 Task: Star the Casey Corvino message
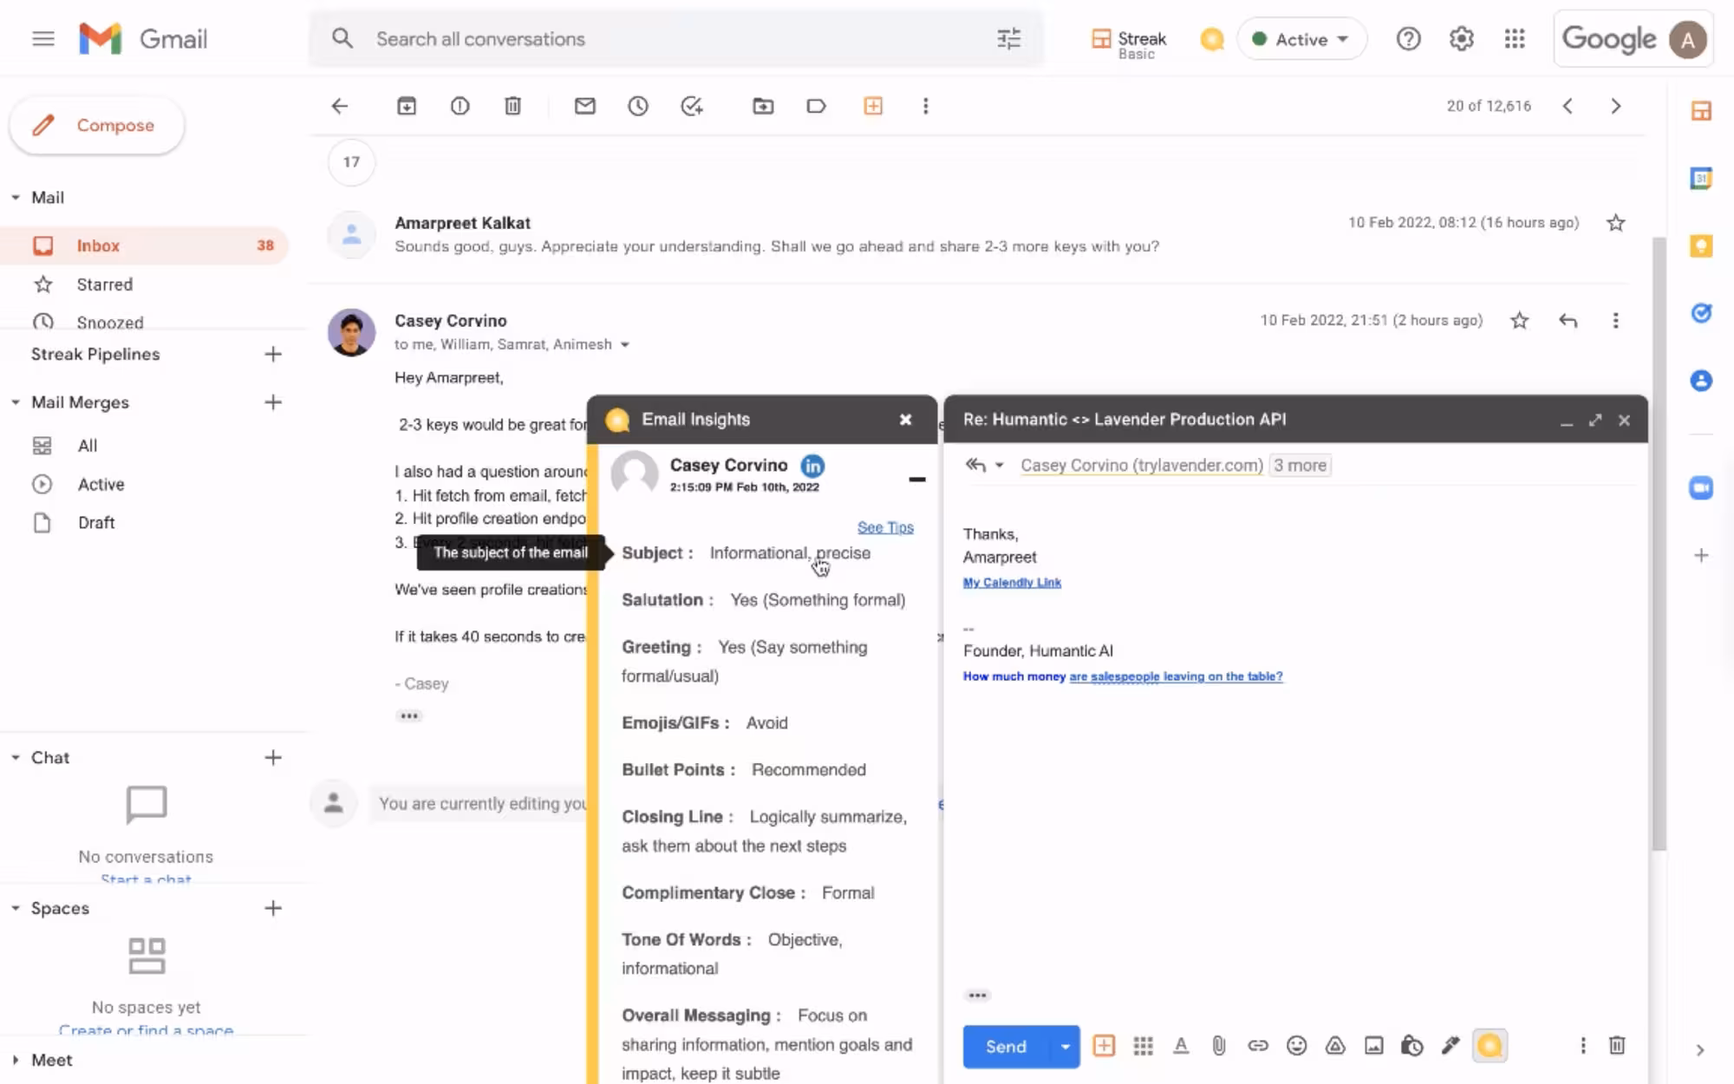click(1519, 321)
